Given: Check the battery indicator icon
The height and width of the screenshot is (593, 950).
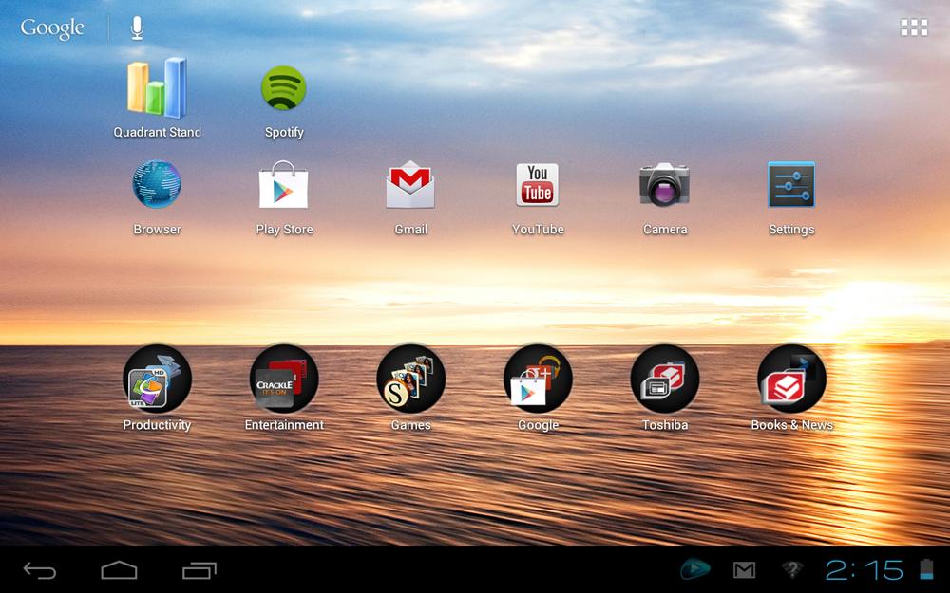Looking at the screenshot, I should (926, 569).
